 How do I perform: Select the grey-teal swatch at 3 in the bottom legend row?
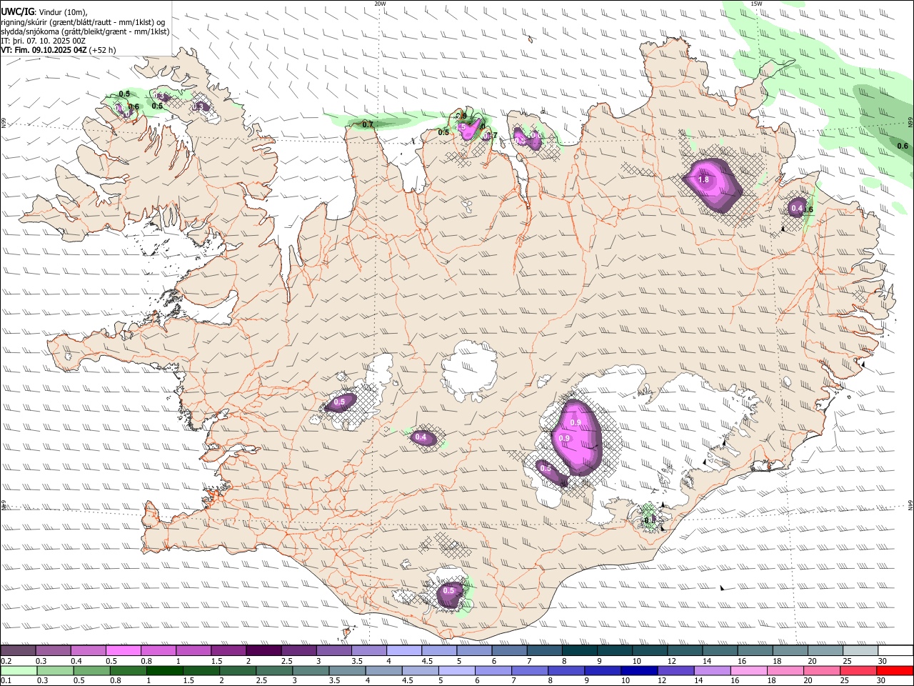(311, 671)
